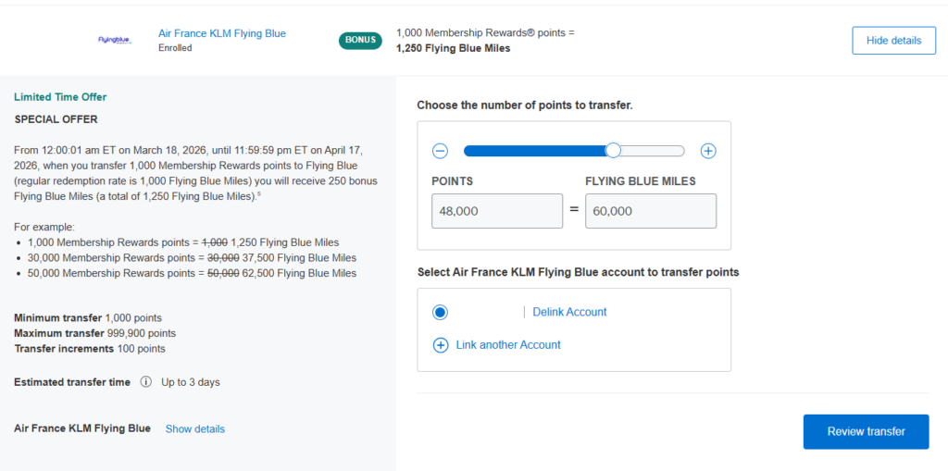The width and height of the screenshot is (948, 471).
Task: Click Delink Account
Action: point(569,312)
